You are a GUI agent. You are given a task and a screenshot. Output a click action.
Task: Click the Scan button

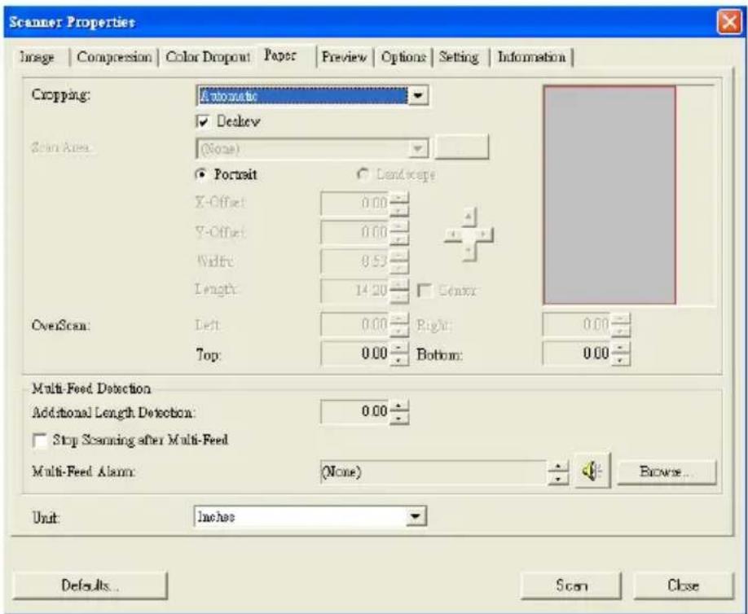571,585
